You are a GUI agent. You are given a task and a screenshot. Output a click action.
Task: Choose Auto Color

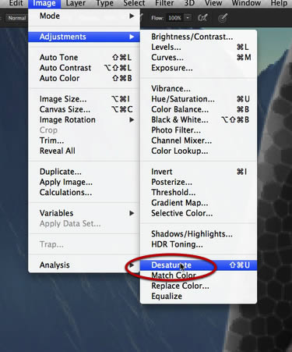pos(84,78)
